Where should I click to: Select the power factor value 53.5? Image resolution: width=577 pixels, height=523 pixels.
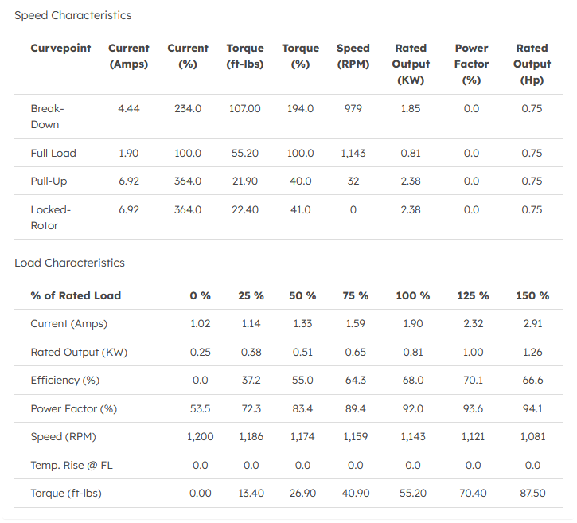tap(201, 408)
